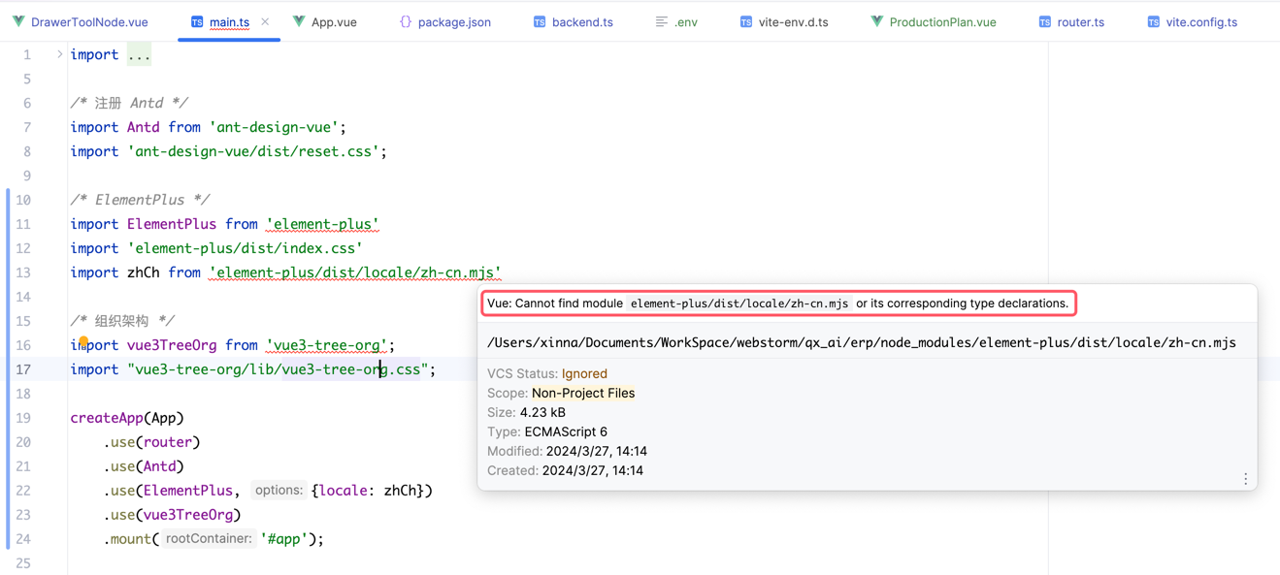The width and height of the screenshot is (1280, 575).
Task: Click .use(vue3TreeOrg) on line 23
Action: coord(172,515)
